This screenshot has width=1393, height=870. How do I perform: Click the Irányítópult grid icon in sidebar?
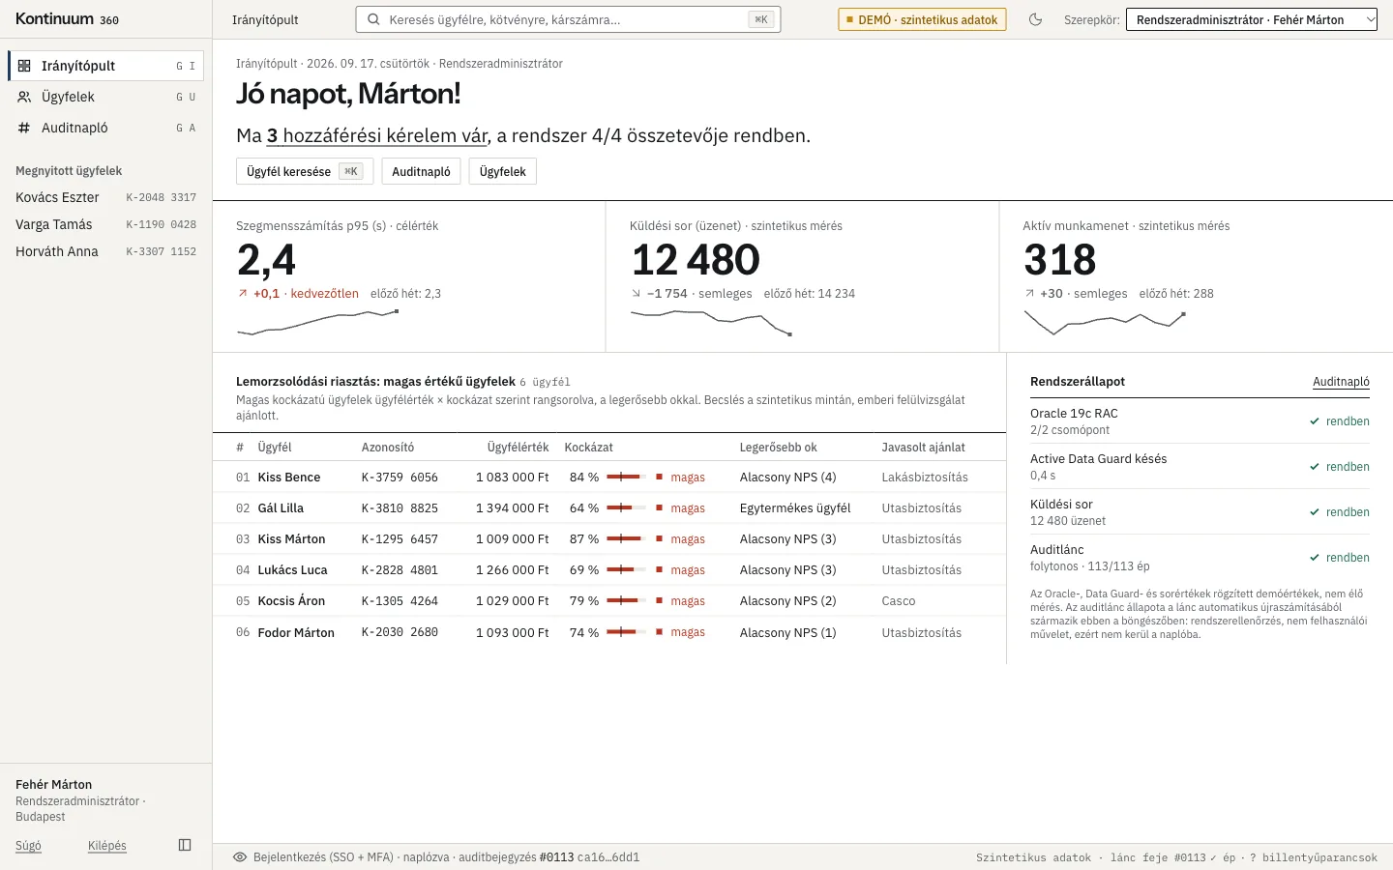tap(24, 66)
